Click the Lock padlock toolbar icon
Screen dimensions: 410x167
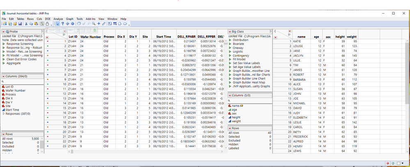pos(47,23)
